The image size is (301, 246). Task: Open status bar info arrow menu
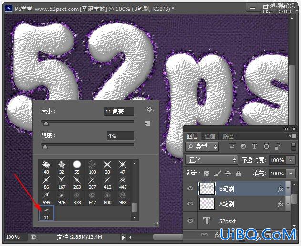pyautogui.click(x=123, y=237)
